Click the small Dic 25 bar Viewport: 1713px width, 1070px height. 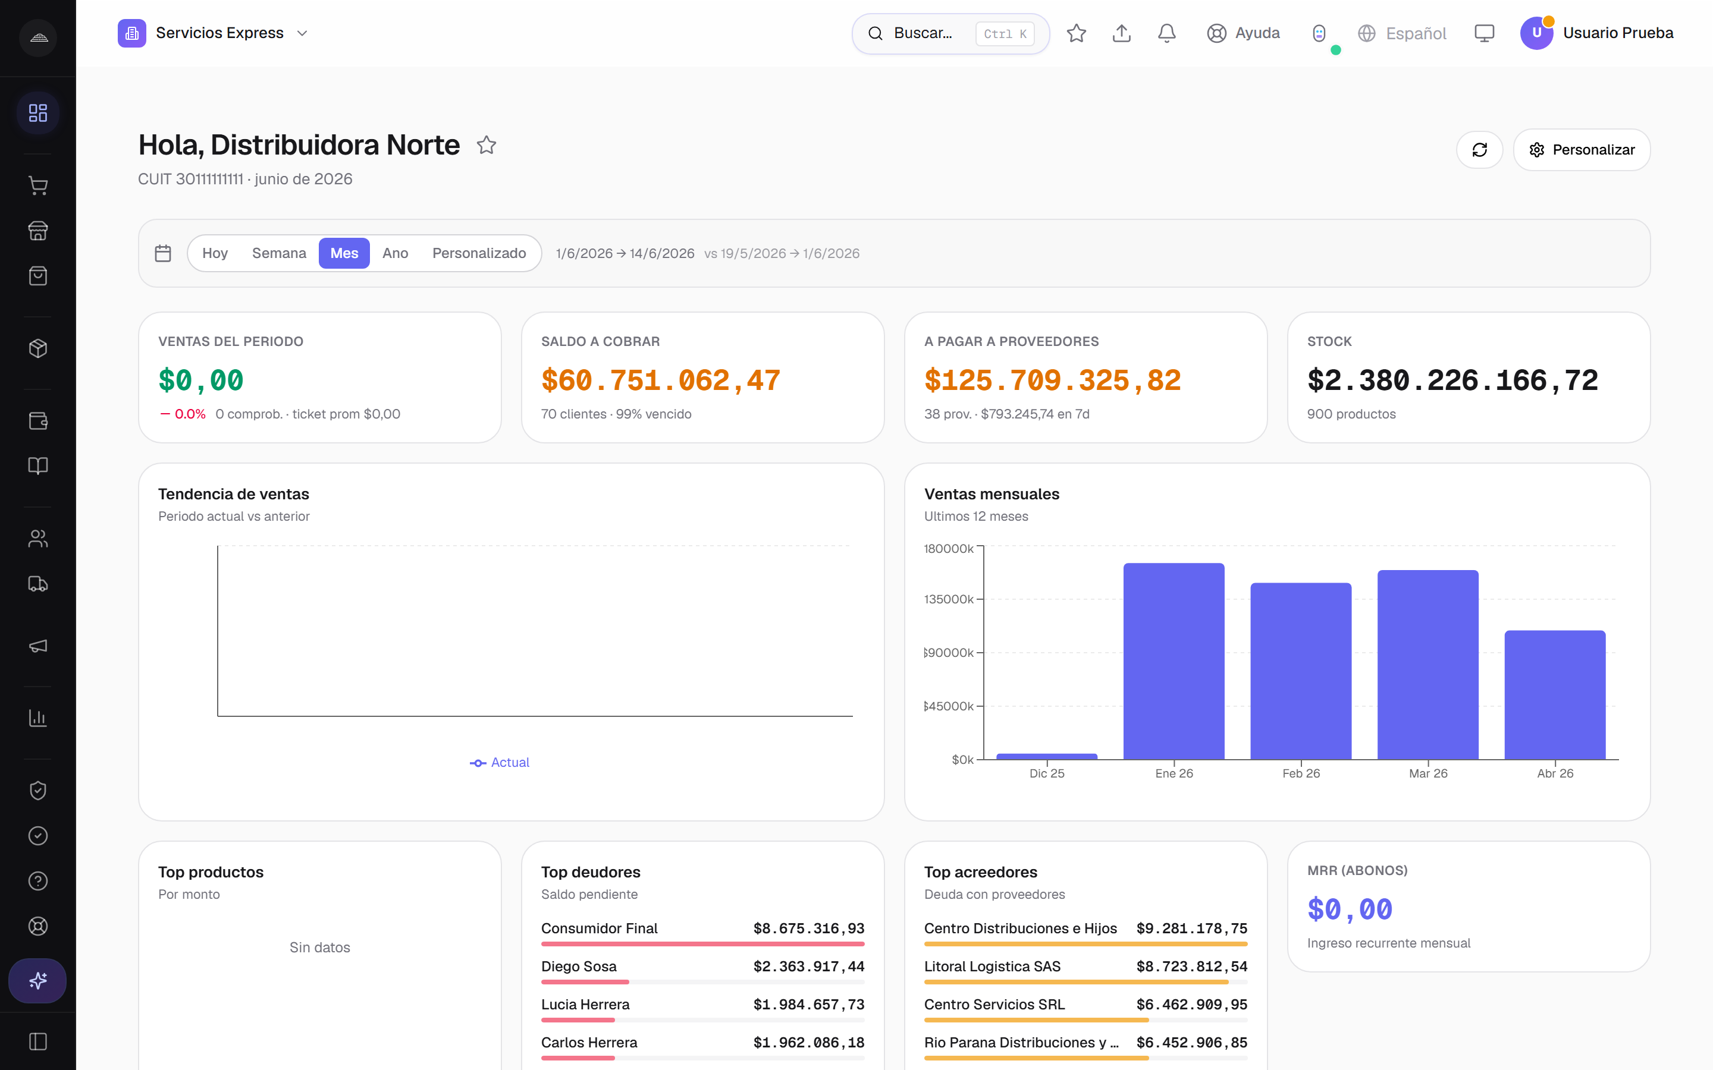1047,757
